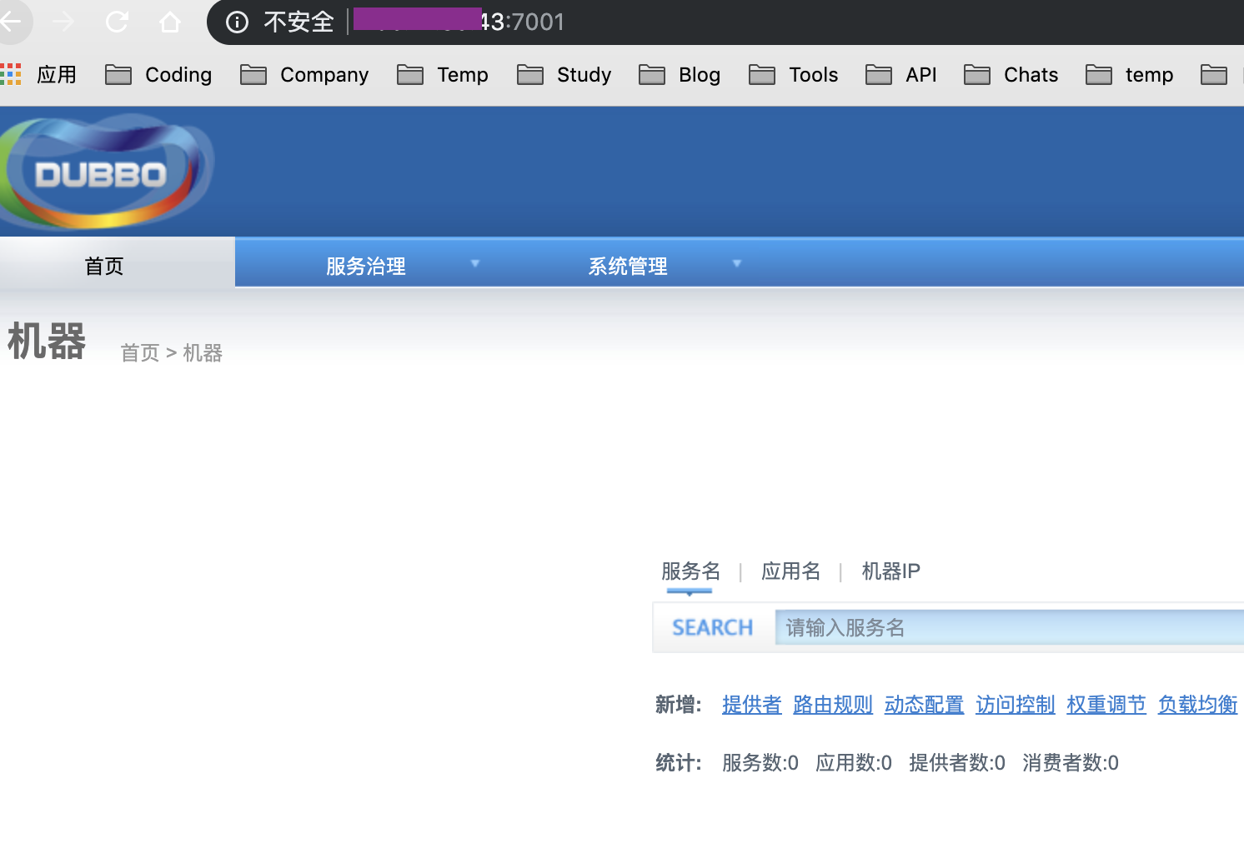
Task: Reload the page with refresh icon
Action: click(x=117, y=22)
